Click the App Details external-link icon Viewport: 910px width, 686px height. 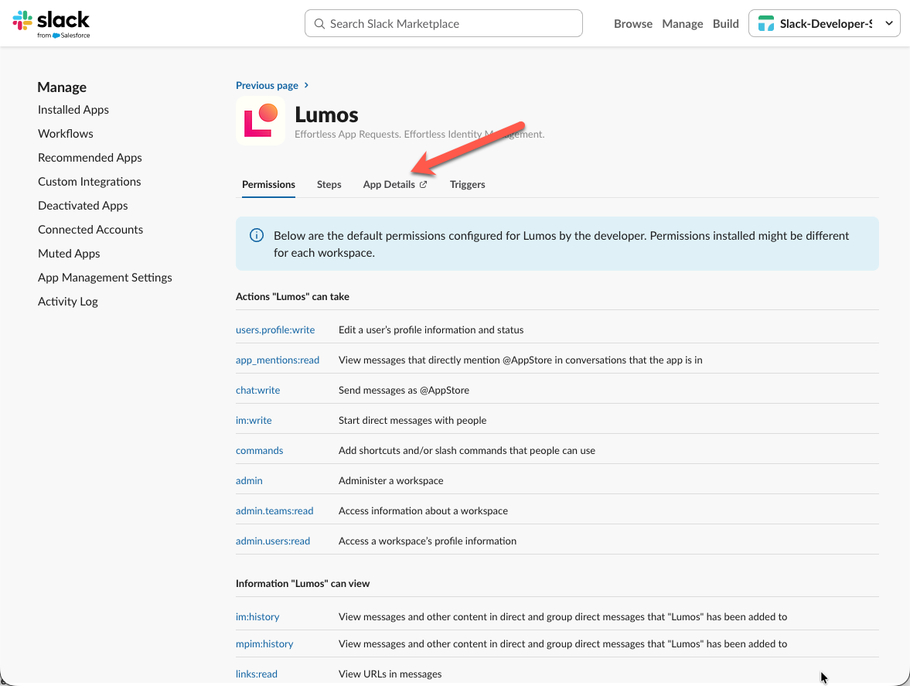pyautogui.click(x=424, y=185)
